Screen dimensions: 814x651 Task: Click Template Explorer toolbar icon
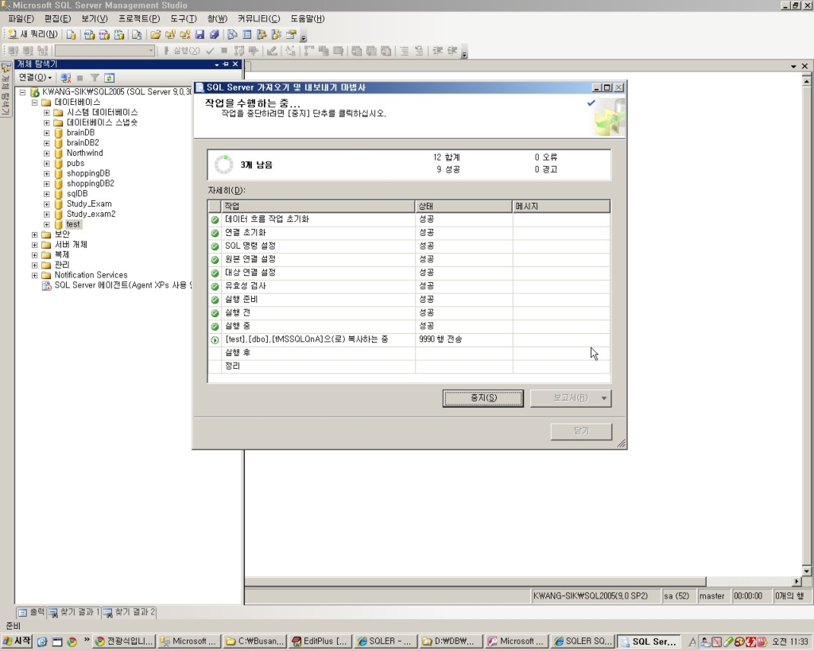tap(276, 35)
